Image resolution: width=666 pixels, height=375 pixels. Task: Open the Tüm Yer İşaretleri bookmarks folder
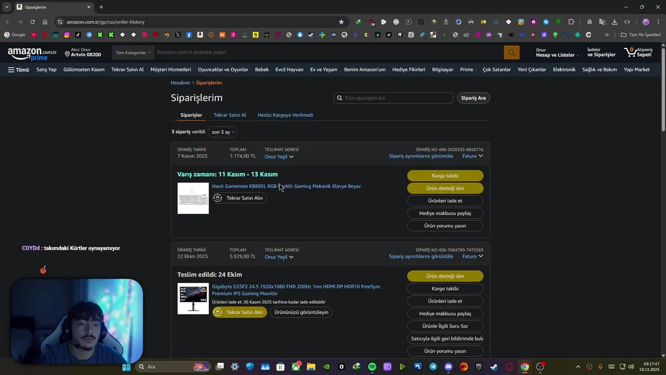(x=641, y=35)
